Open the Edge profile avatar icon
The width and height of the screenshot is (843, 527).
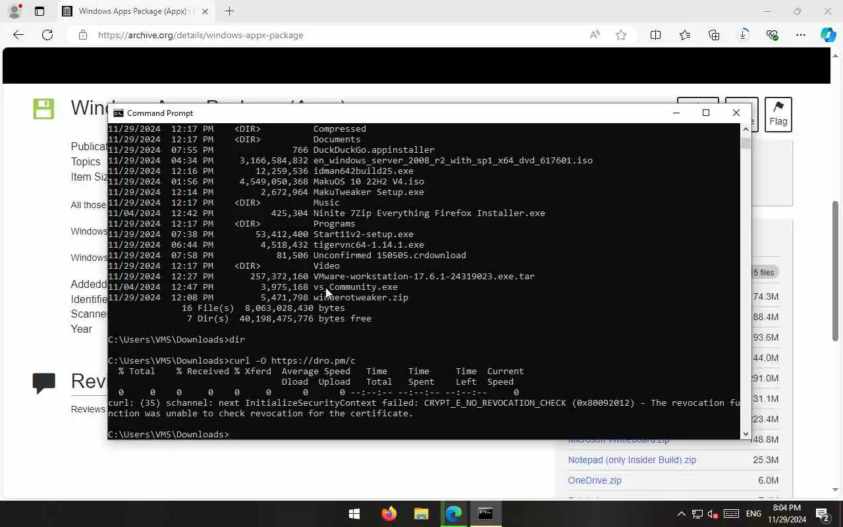pyautogui.click(x=14, y=11)
